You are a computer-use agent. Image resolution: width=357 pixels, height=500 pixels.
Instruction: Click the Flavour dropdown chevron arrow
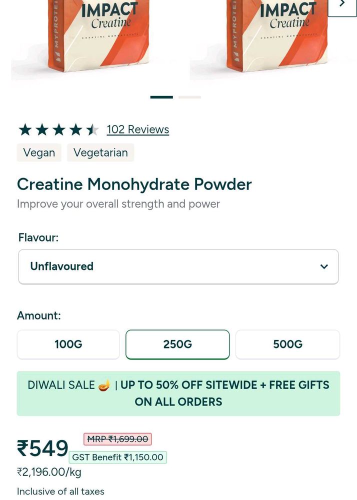[324, 266]
